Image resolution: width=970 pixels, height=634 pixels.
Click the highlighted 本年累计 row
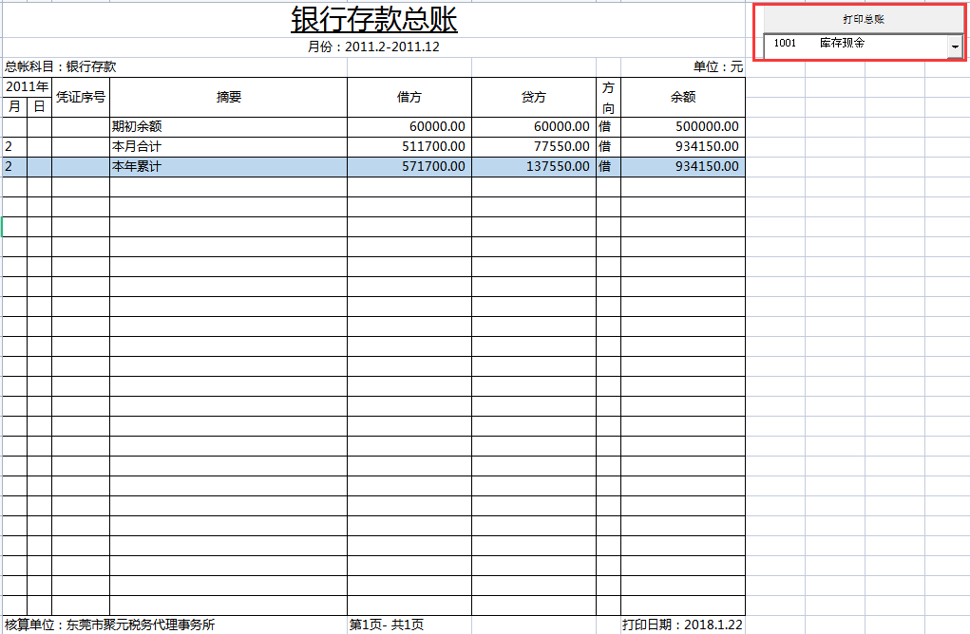[140, 166]
